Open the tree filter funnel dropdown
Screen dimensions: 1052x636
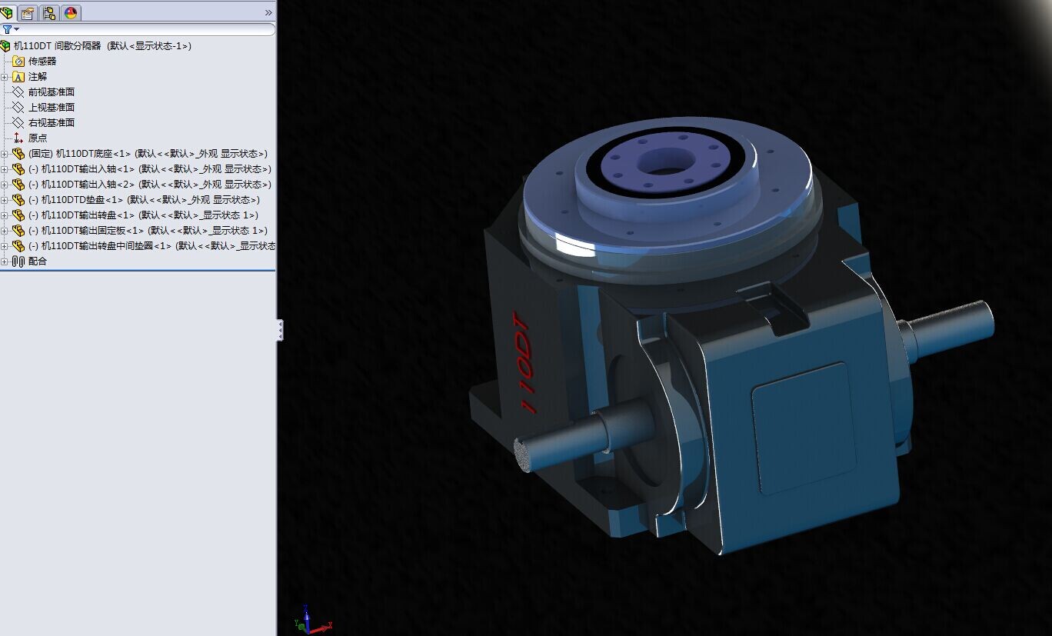[10, 29]
